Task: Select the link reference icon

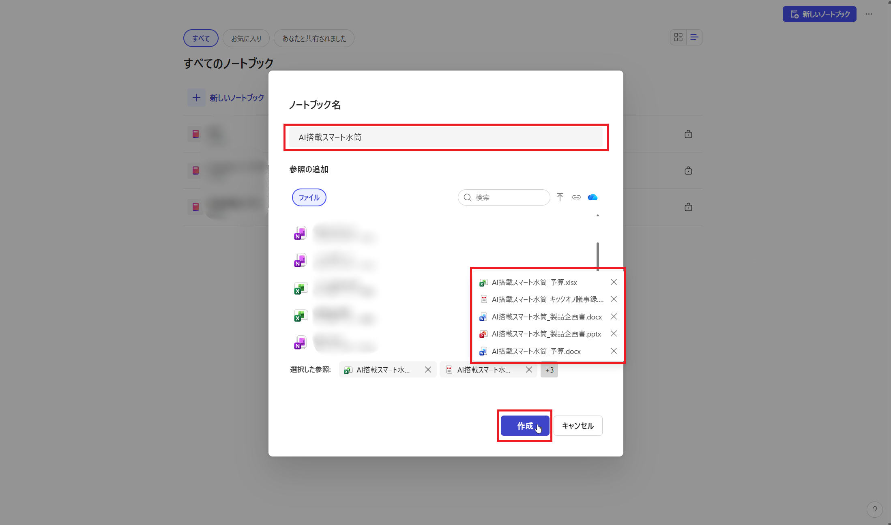Action: coord(576,197)
